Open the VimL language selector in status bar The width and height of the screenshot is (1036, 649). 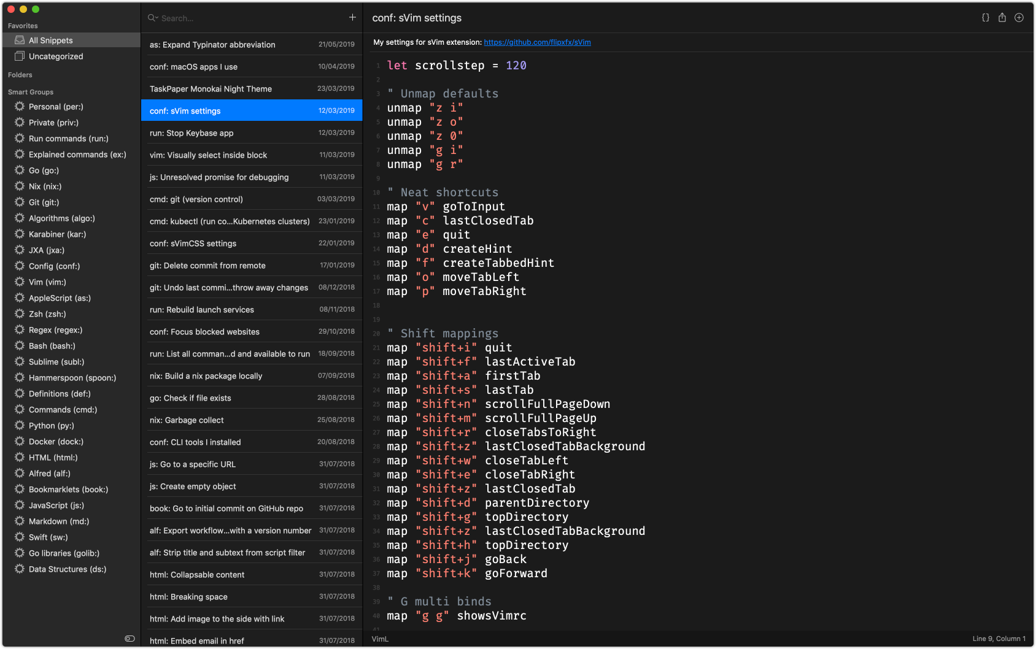tap(380, 639)
